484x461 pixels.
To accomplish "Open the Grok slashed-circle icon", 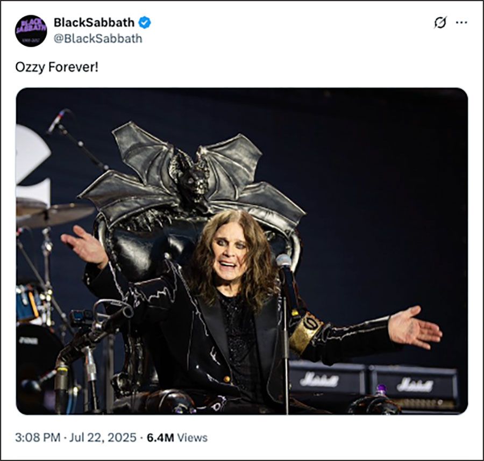I will (440, 23).
